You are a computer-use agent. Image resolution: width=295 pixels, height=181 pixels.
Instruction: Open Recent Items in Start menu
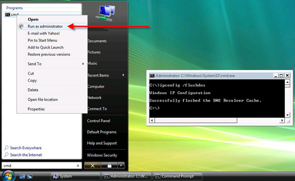pos(98,75)
